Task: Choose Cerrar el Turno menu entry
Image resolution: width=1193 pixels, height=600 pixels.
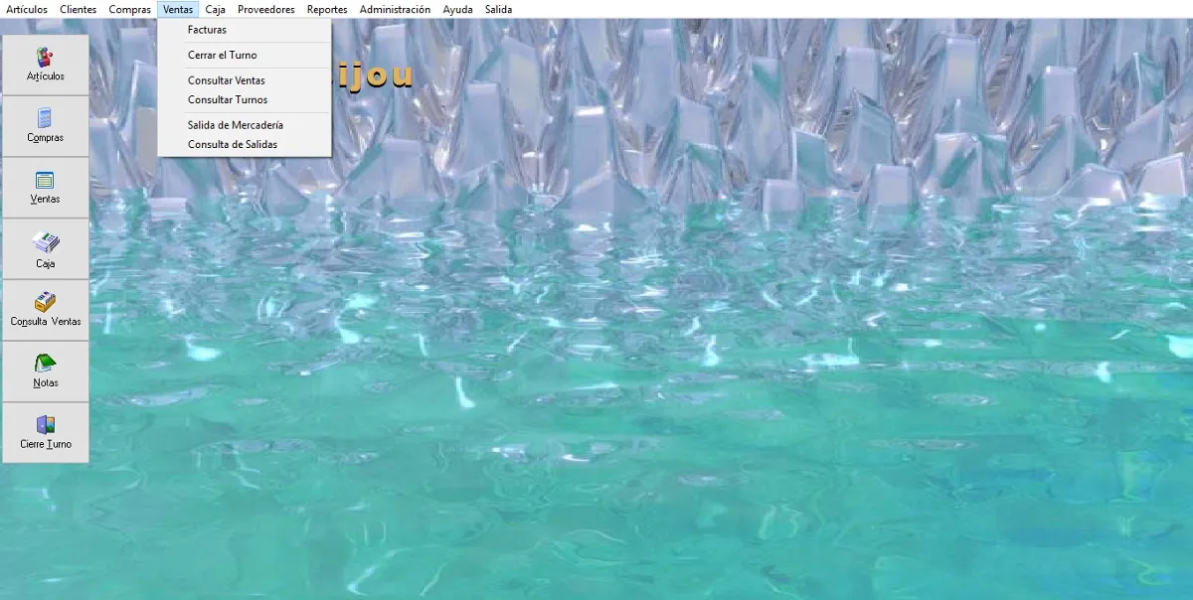Action: pos(245,56)
